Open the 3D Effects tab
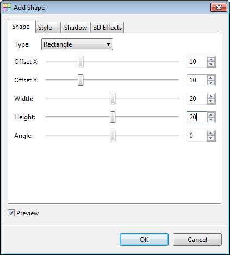This screenshot has width=230, height=255. coord(107,28)
